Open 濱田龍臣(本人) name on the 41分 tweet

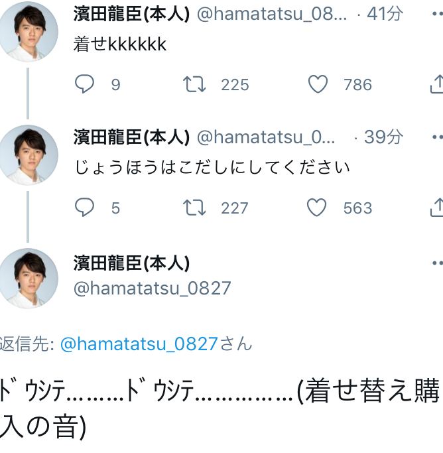pyautogui.click(x=131, y=14)
